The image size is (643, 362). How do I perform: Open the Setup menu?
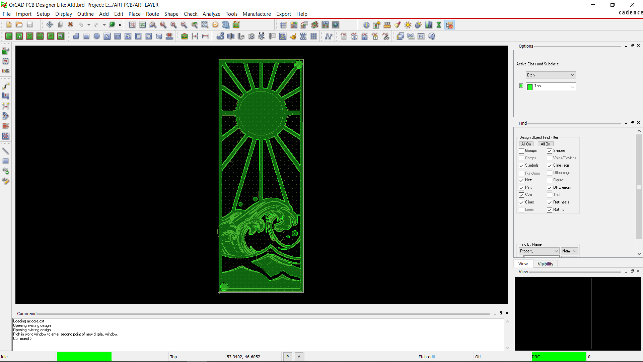click(43, 14)
